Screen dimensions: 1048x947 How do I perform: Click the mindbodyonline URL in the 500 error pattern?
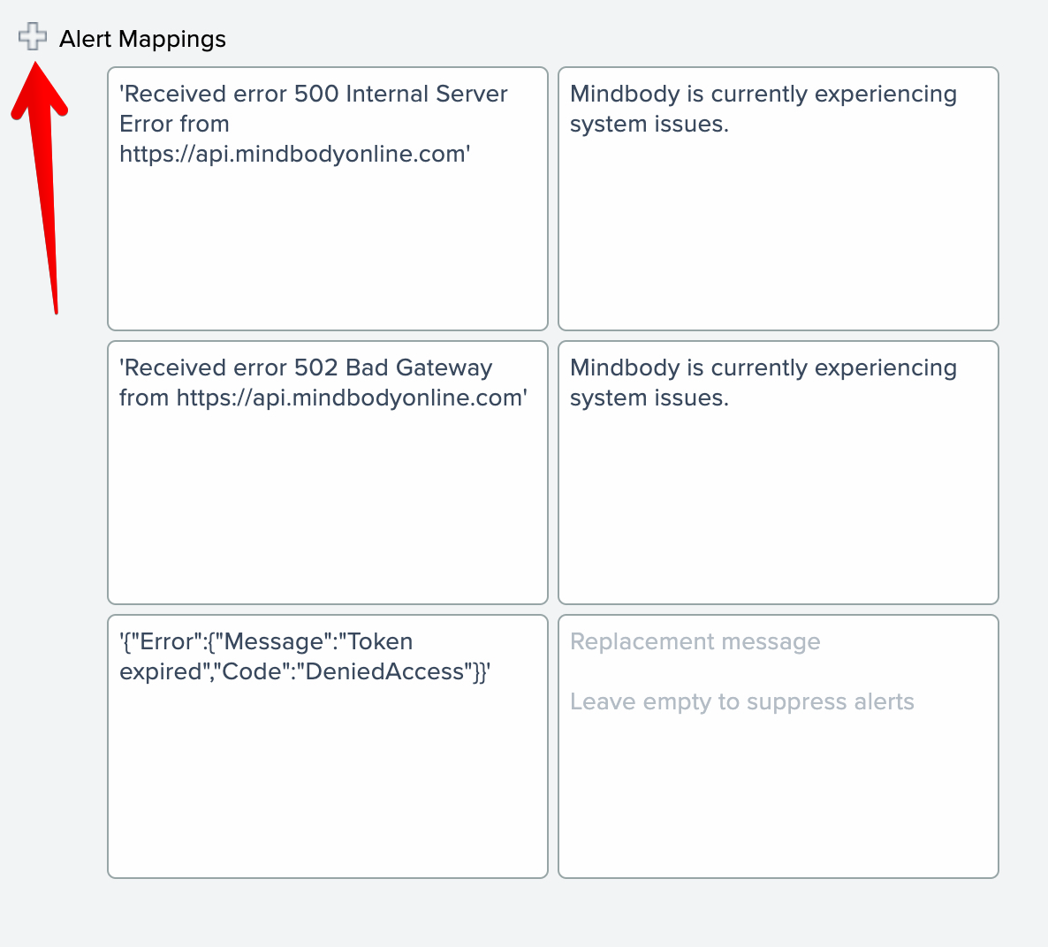click(x=293, y=155)
